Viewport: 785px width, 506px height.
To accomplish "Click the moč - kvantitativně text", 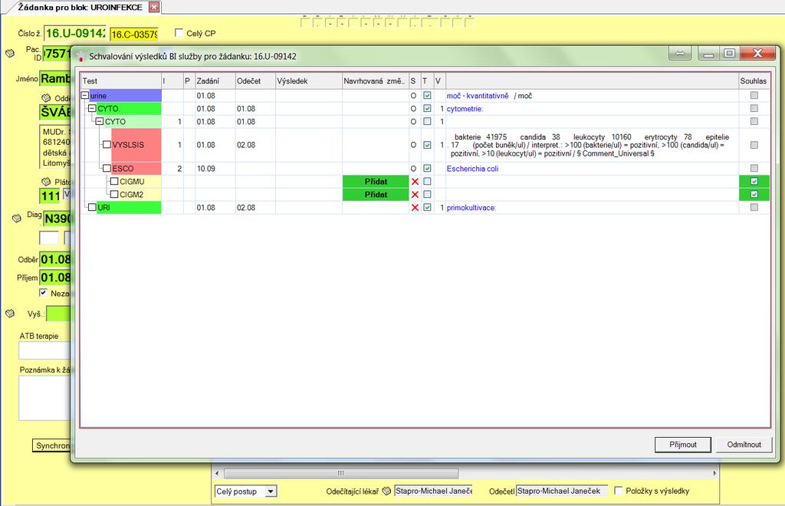I will click(x=478, y=96).
